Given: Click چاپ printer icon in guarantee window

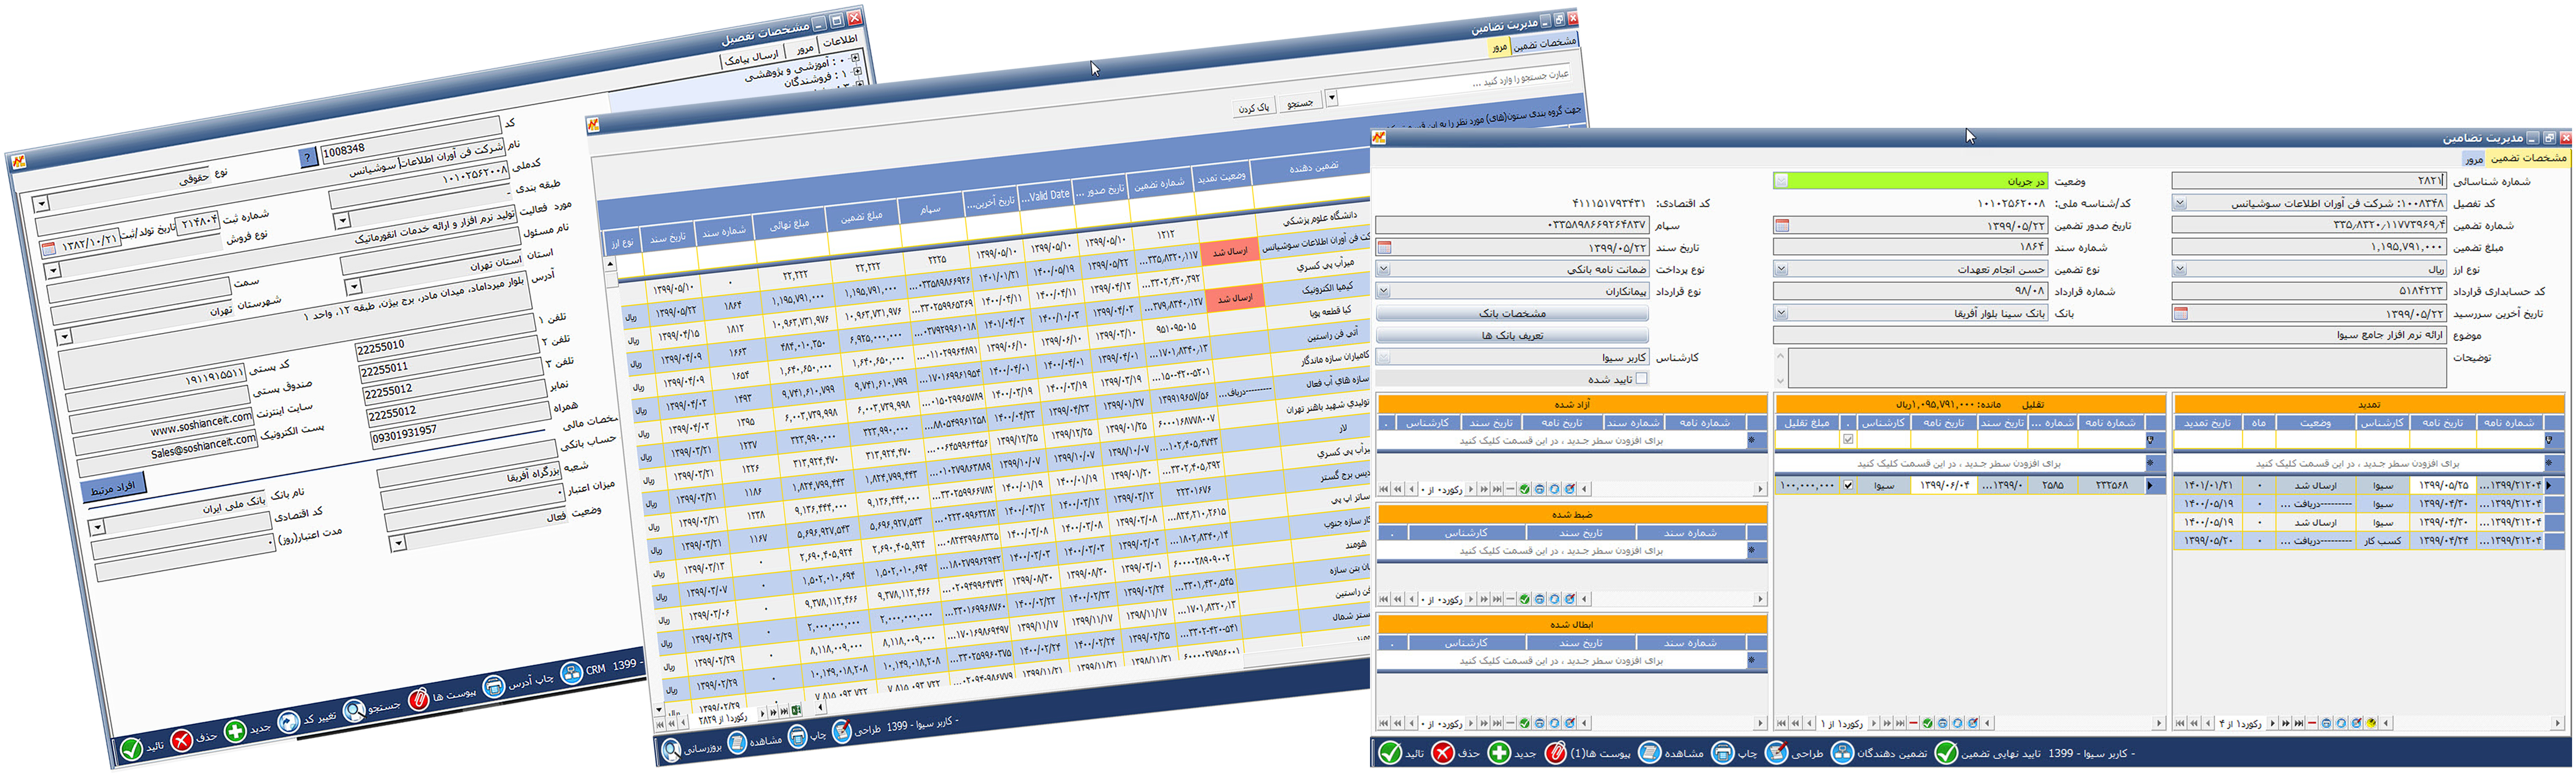Looking at the screenshot, I should (x=1723, y=753).
